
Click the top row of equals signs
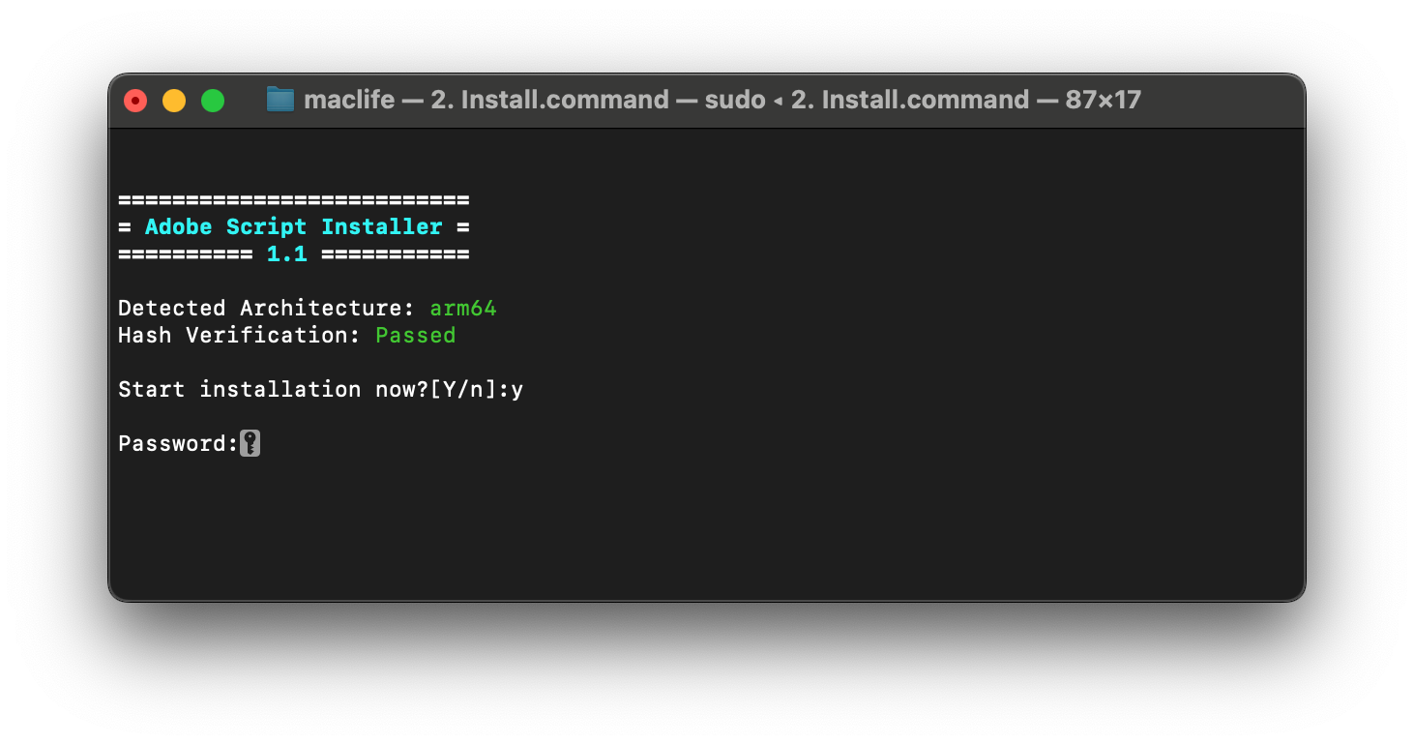point(294,200)
